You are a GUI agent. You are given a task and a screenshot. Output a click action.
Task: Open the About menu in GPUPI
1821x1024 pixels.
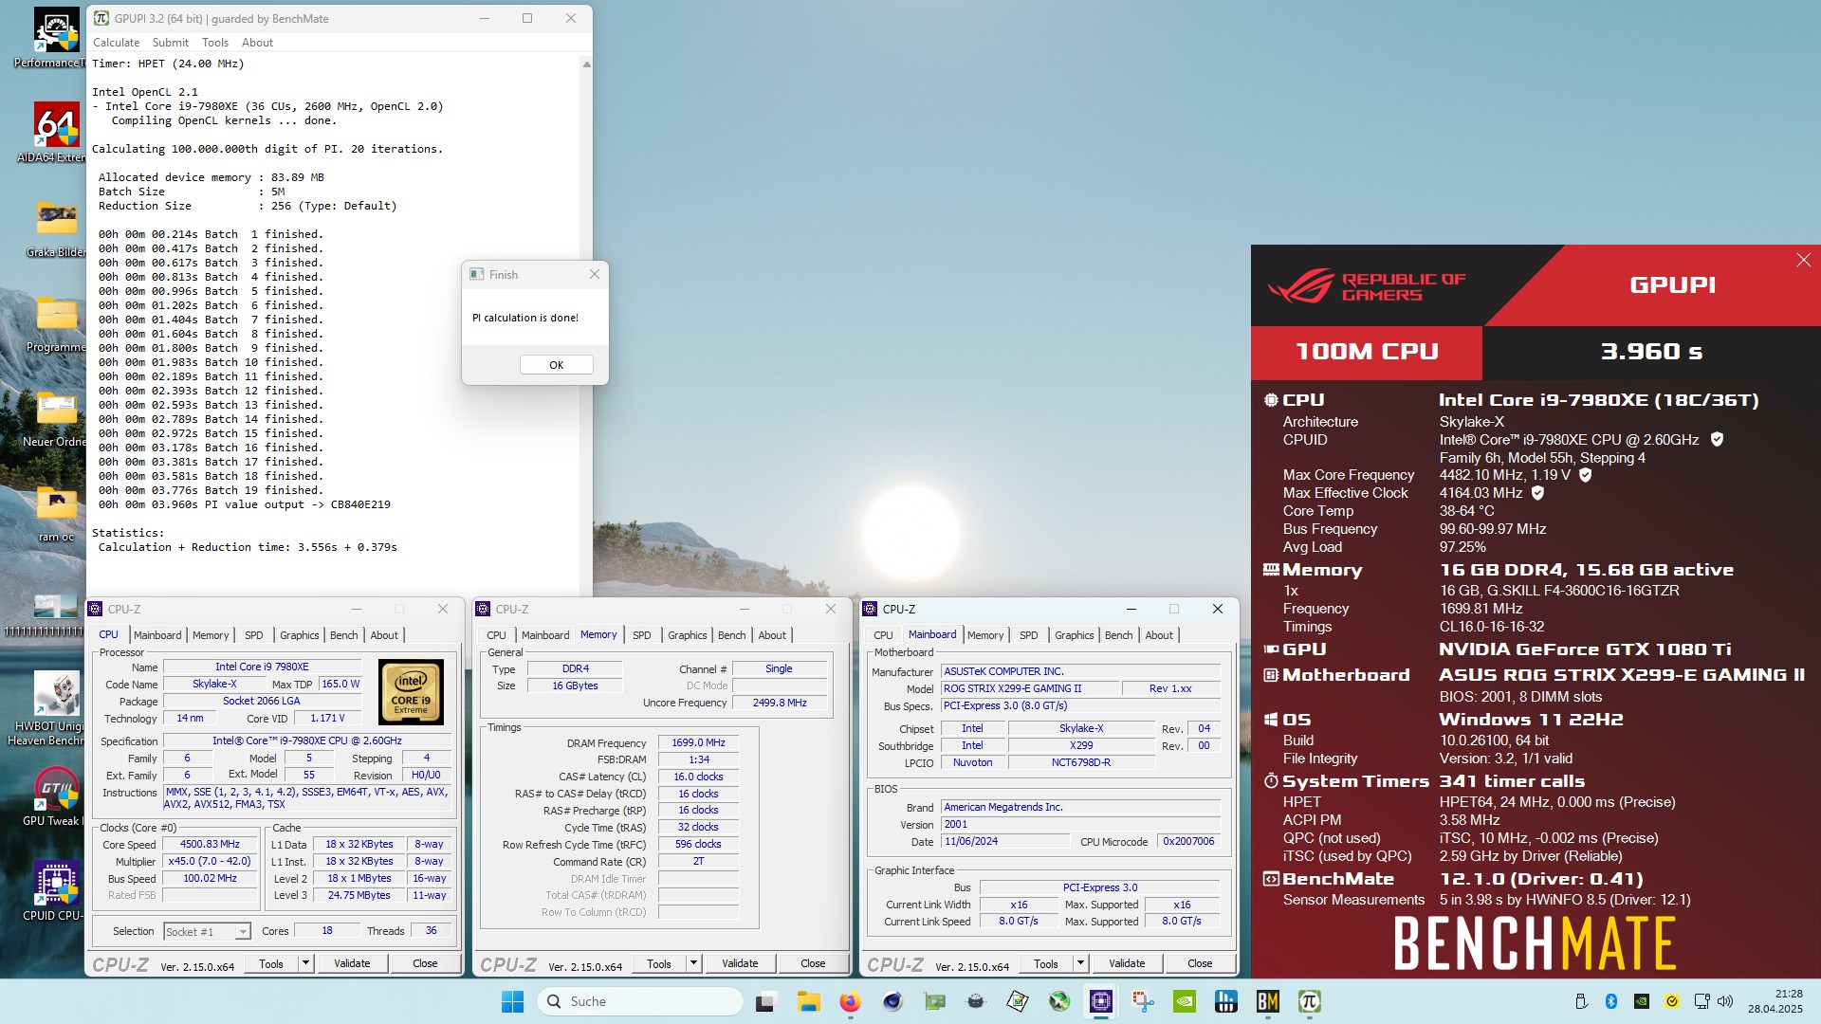coord(257,43)
